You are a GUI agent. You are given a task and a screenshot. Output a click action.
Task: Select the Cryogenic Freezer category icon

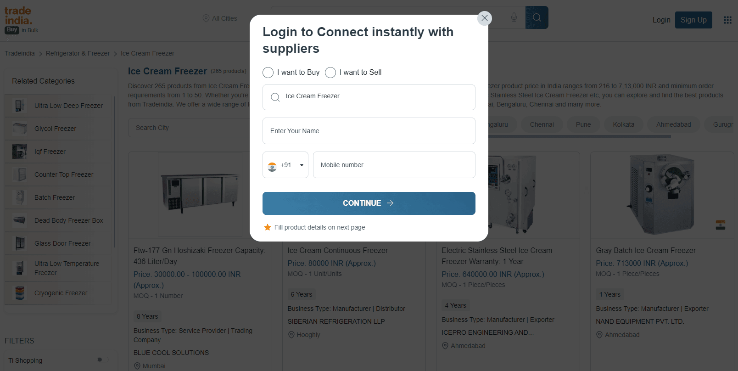pyautogui.click(x=19, y=292)
